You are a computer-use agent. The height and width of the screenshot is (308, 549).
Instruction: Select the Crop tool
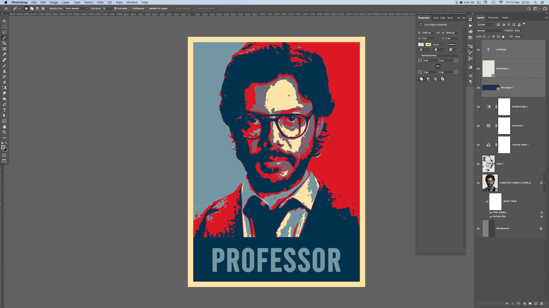coord(4,43)
